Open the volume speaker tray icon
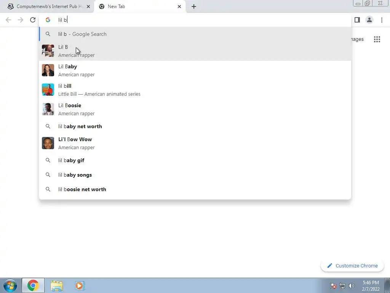 352,286
